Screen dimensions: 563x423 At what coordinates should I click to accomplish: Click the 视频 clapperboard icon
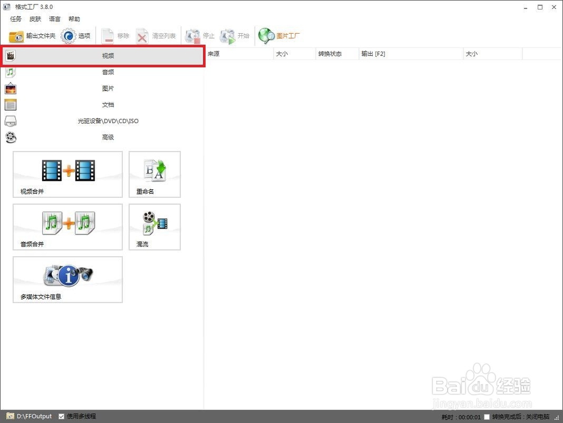click(11, 56)
